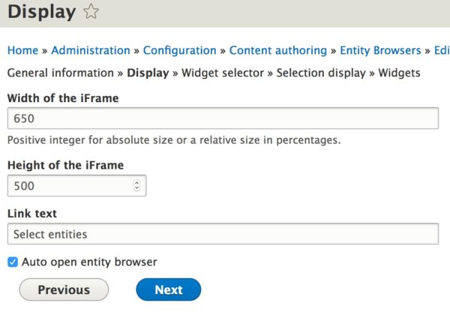Go to the Selection display step
Viewport: 450px width, 312px height.
321,73
